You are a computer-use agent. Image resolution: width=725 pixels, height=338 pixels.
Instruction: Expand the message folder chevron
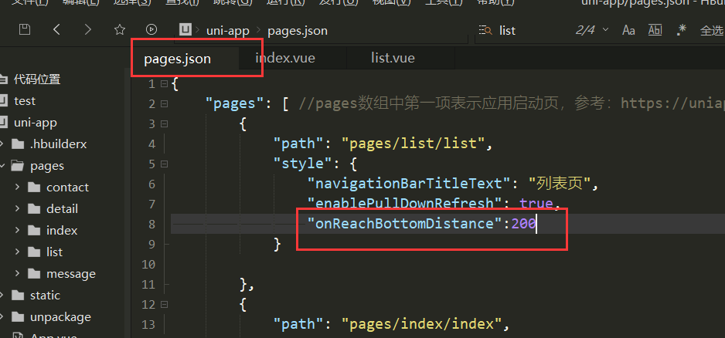pyautogui.click(x=17, y=274)
